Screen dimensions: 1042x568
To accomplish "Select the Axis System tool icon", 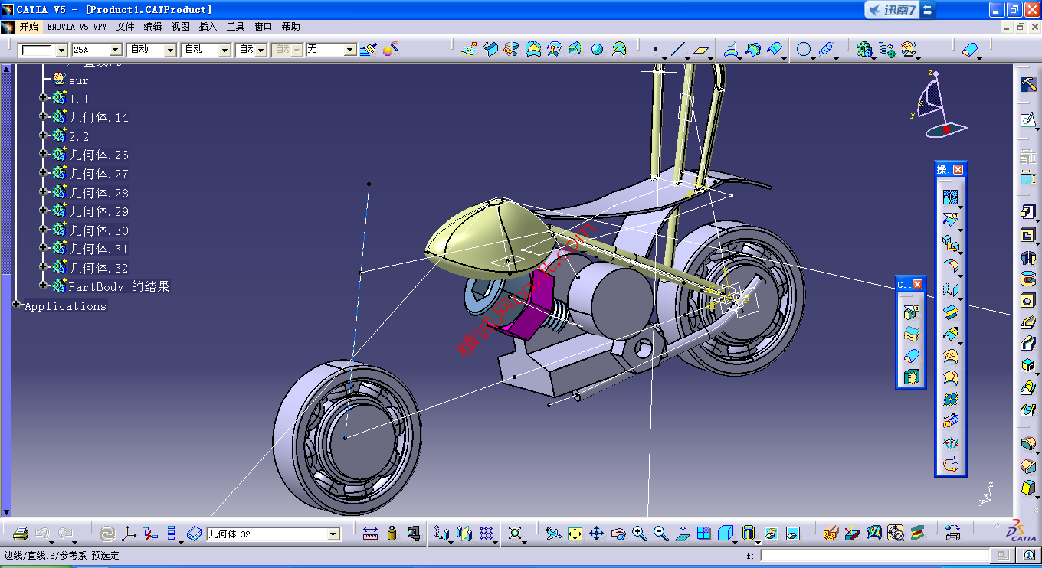I will (129, 534).
